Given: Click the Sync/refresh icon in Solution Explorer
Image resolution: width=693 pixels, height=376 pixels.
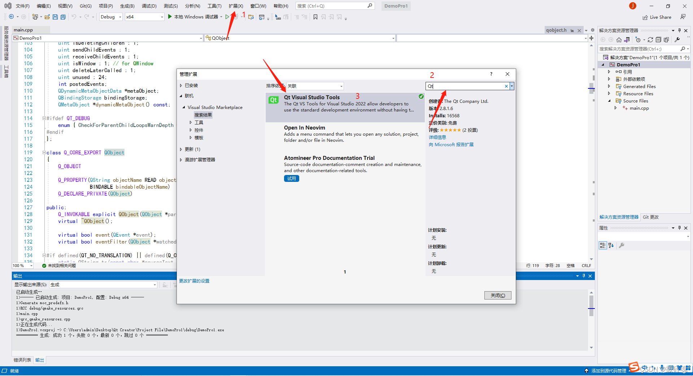Looking at the screenshot, I should (x=650, y=40).
